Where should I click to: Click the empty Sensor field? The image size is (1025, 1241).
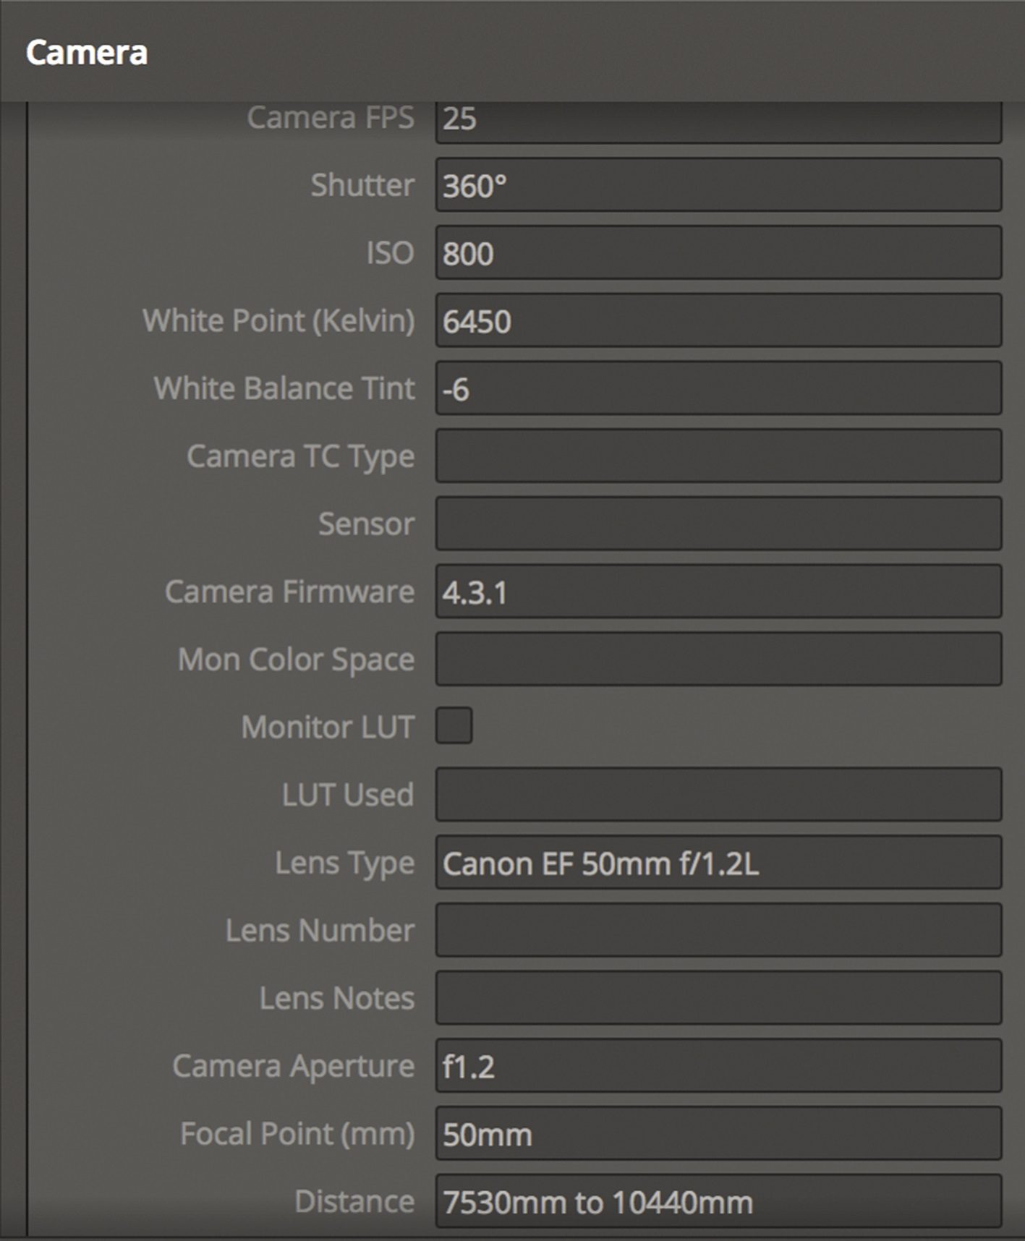(718, 524)
